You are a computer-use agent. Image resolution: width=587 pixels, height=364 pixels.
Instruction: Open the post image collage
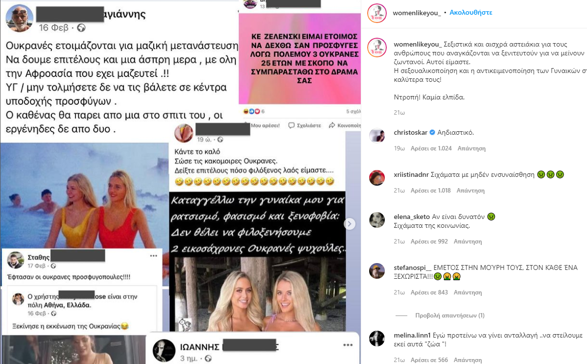coord(181,182)
